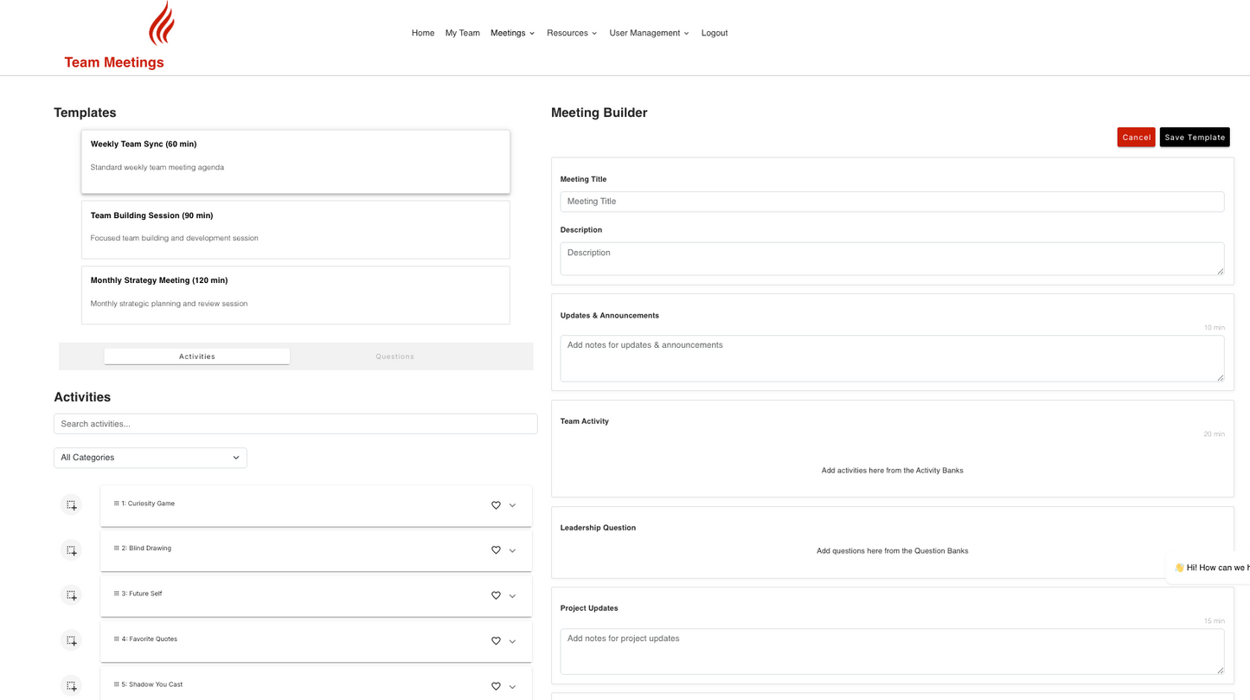1250x700 pixels.
Task: Click the Project Updates section heading
Action: [x=589, y=608]
